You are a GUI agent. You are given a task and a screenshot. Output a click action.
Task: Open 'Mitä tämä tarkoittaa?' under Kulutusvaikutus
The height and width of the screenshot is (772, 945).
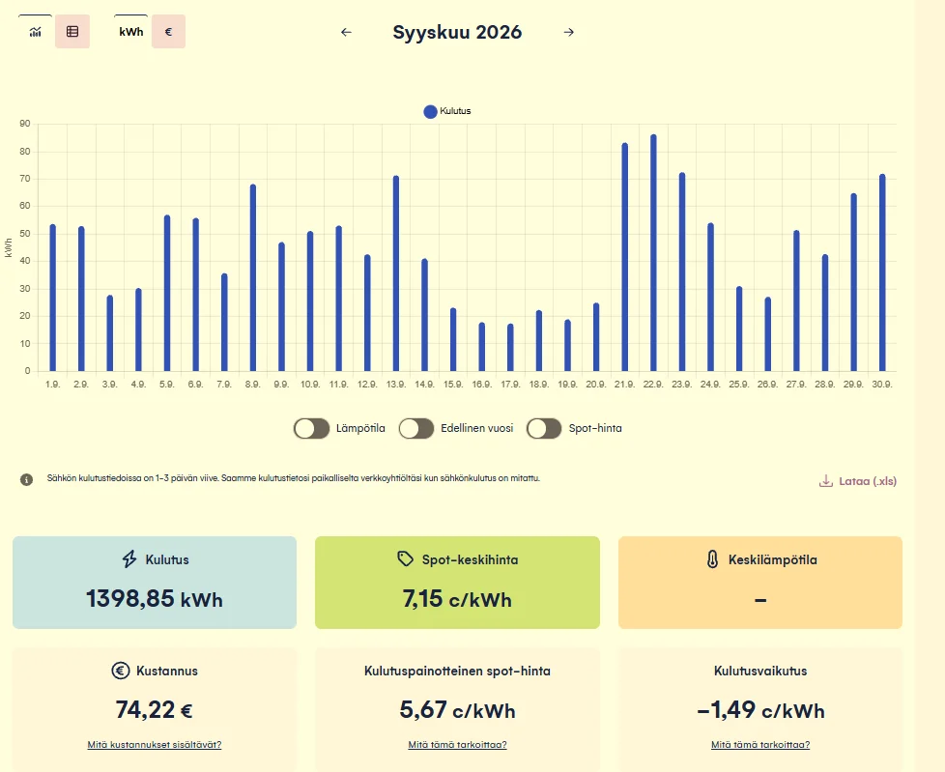click(760, 745)
